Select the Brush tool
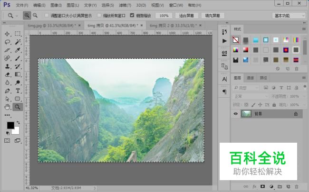This screenshot has height=192, width=309. pos(18,58)
